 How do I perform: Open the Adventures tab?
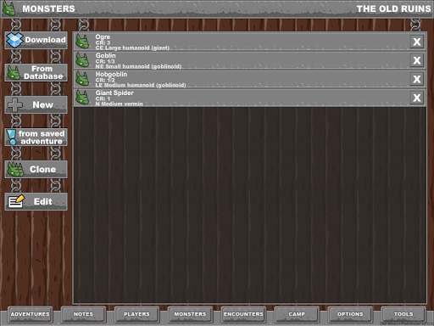pyautogui.click(x=31, y=314)
